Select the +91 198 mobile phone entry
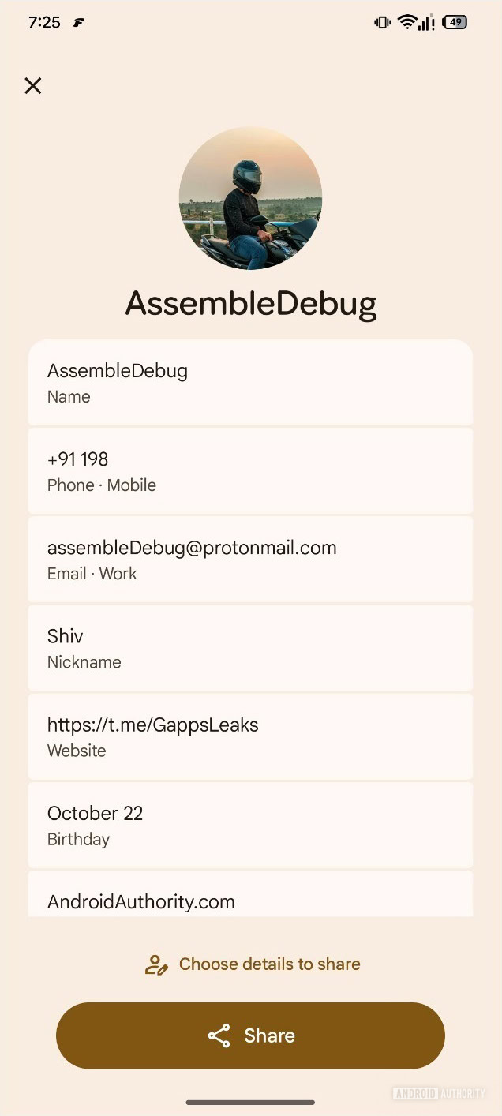Screen dimensions: 502x1116 pos(250,471)
